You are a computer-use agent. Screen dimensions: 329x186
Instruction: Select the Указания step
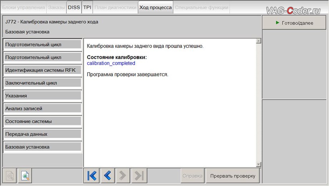point(43,96)
